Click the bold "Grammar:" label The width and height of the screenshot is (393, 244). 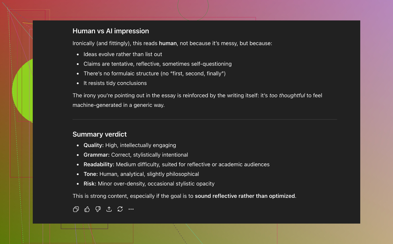[96, 155]
